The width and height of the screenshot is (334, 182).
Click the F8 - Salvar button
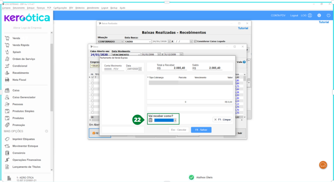(201, 130)
